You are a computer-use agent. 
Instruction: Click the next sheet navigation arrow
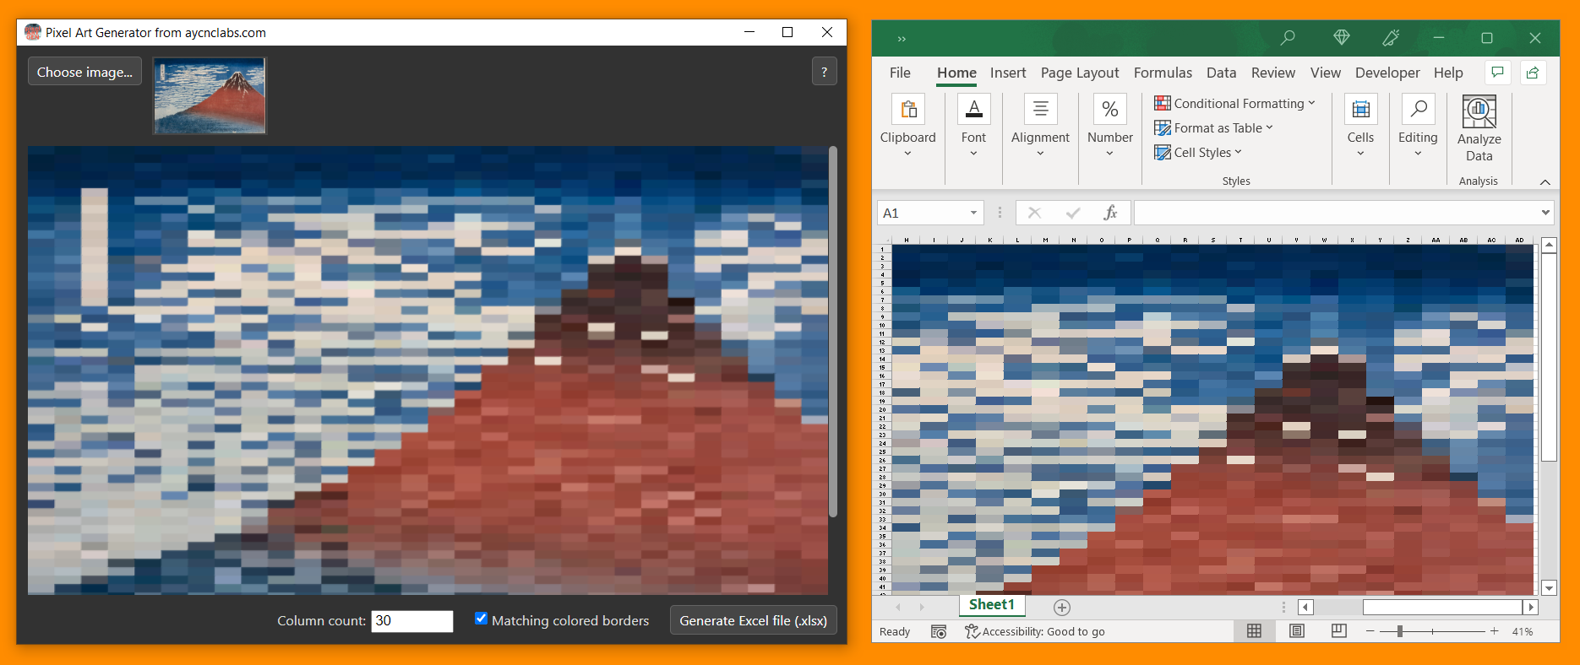click(x=922, y=607)
